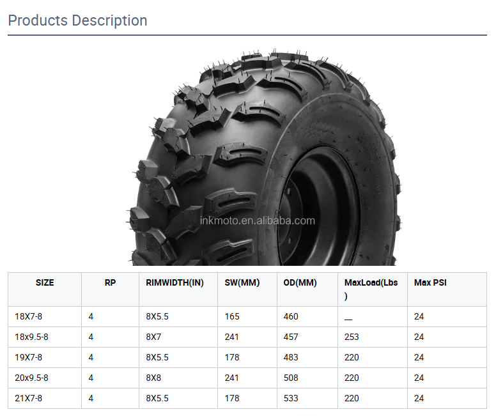Click the inkmoto.en.alibaba.com watermark text

coord(258,221)
